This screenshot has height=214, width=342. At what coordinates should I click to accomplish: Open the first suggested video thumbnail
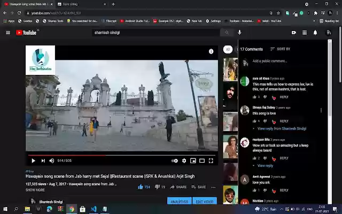coord(230,70)
